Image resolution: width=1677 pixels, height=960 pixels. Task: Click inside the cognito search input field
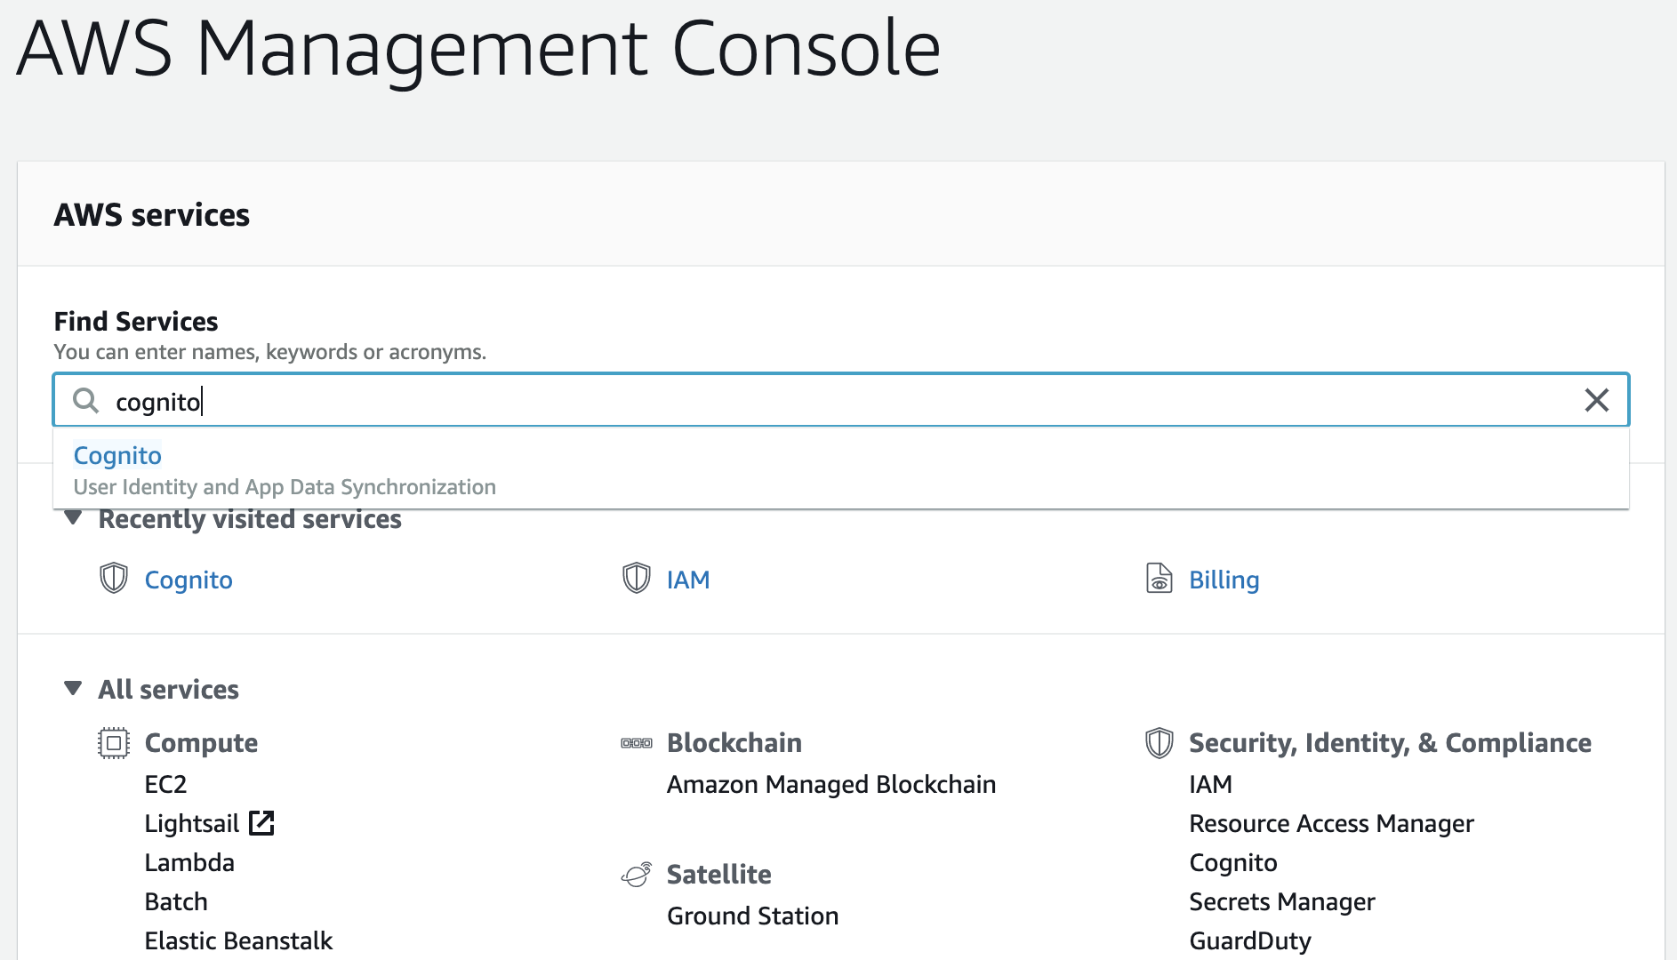(x=841, y=400)
